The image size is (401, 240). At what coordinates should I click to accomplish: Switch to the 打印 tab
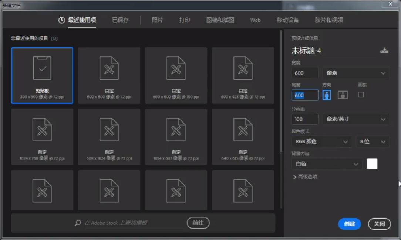[x=184, y=20]
